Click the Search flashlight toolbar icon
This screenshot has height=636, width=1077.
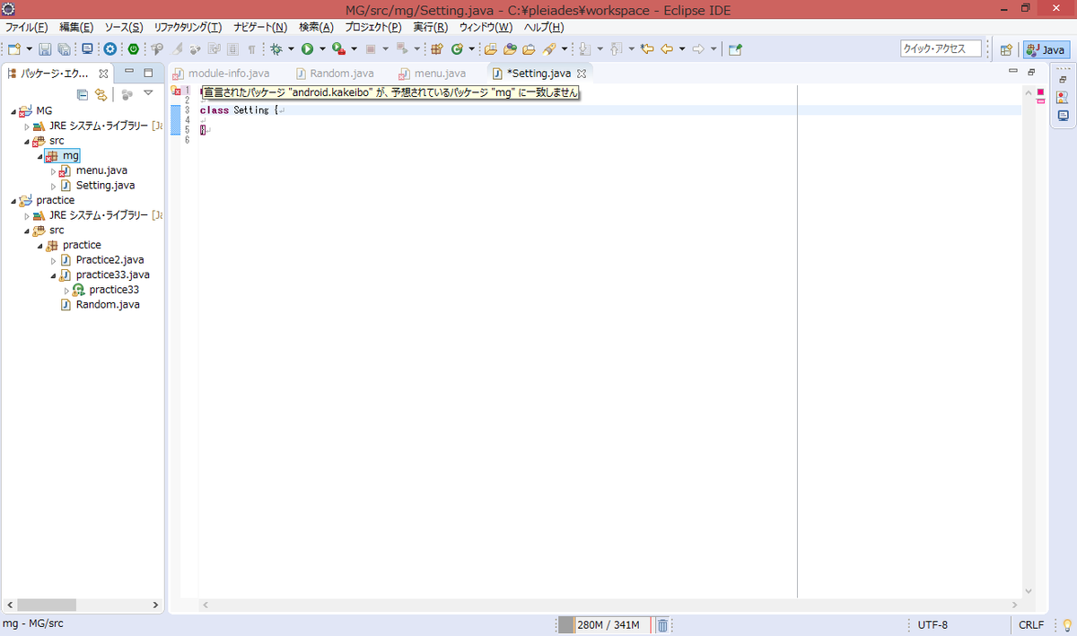[x=549, y=49]
